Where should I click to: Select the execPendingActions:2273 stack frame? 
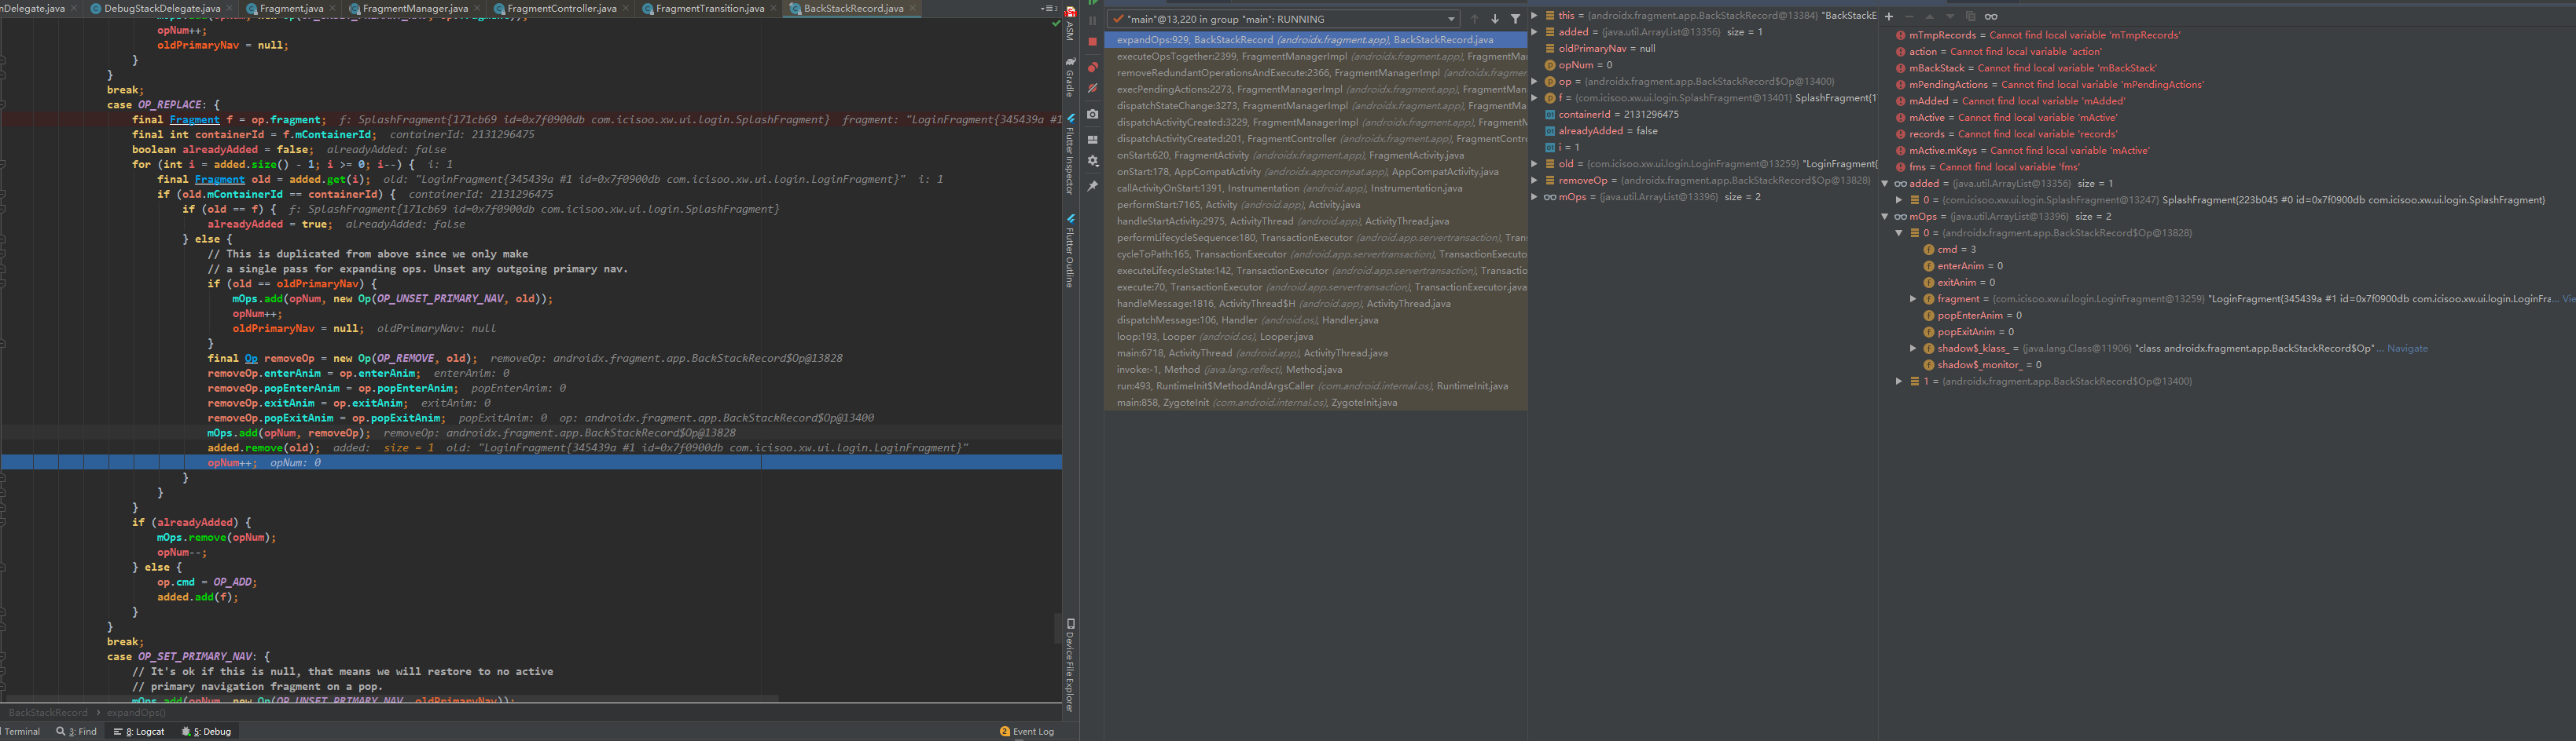pyautogui.click(x=1316, y=89)
